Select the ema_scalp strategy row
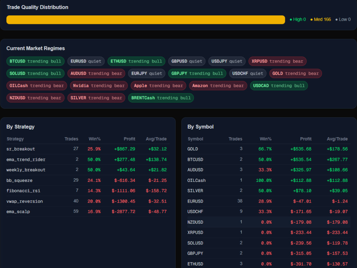This screenshot has width=357, height=268. coord(88,212)
